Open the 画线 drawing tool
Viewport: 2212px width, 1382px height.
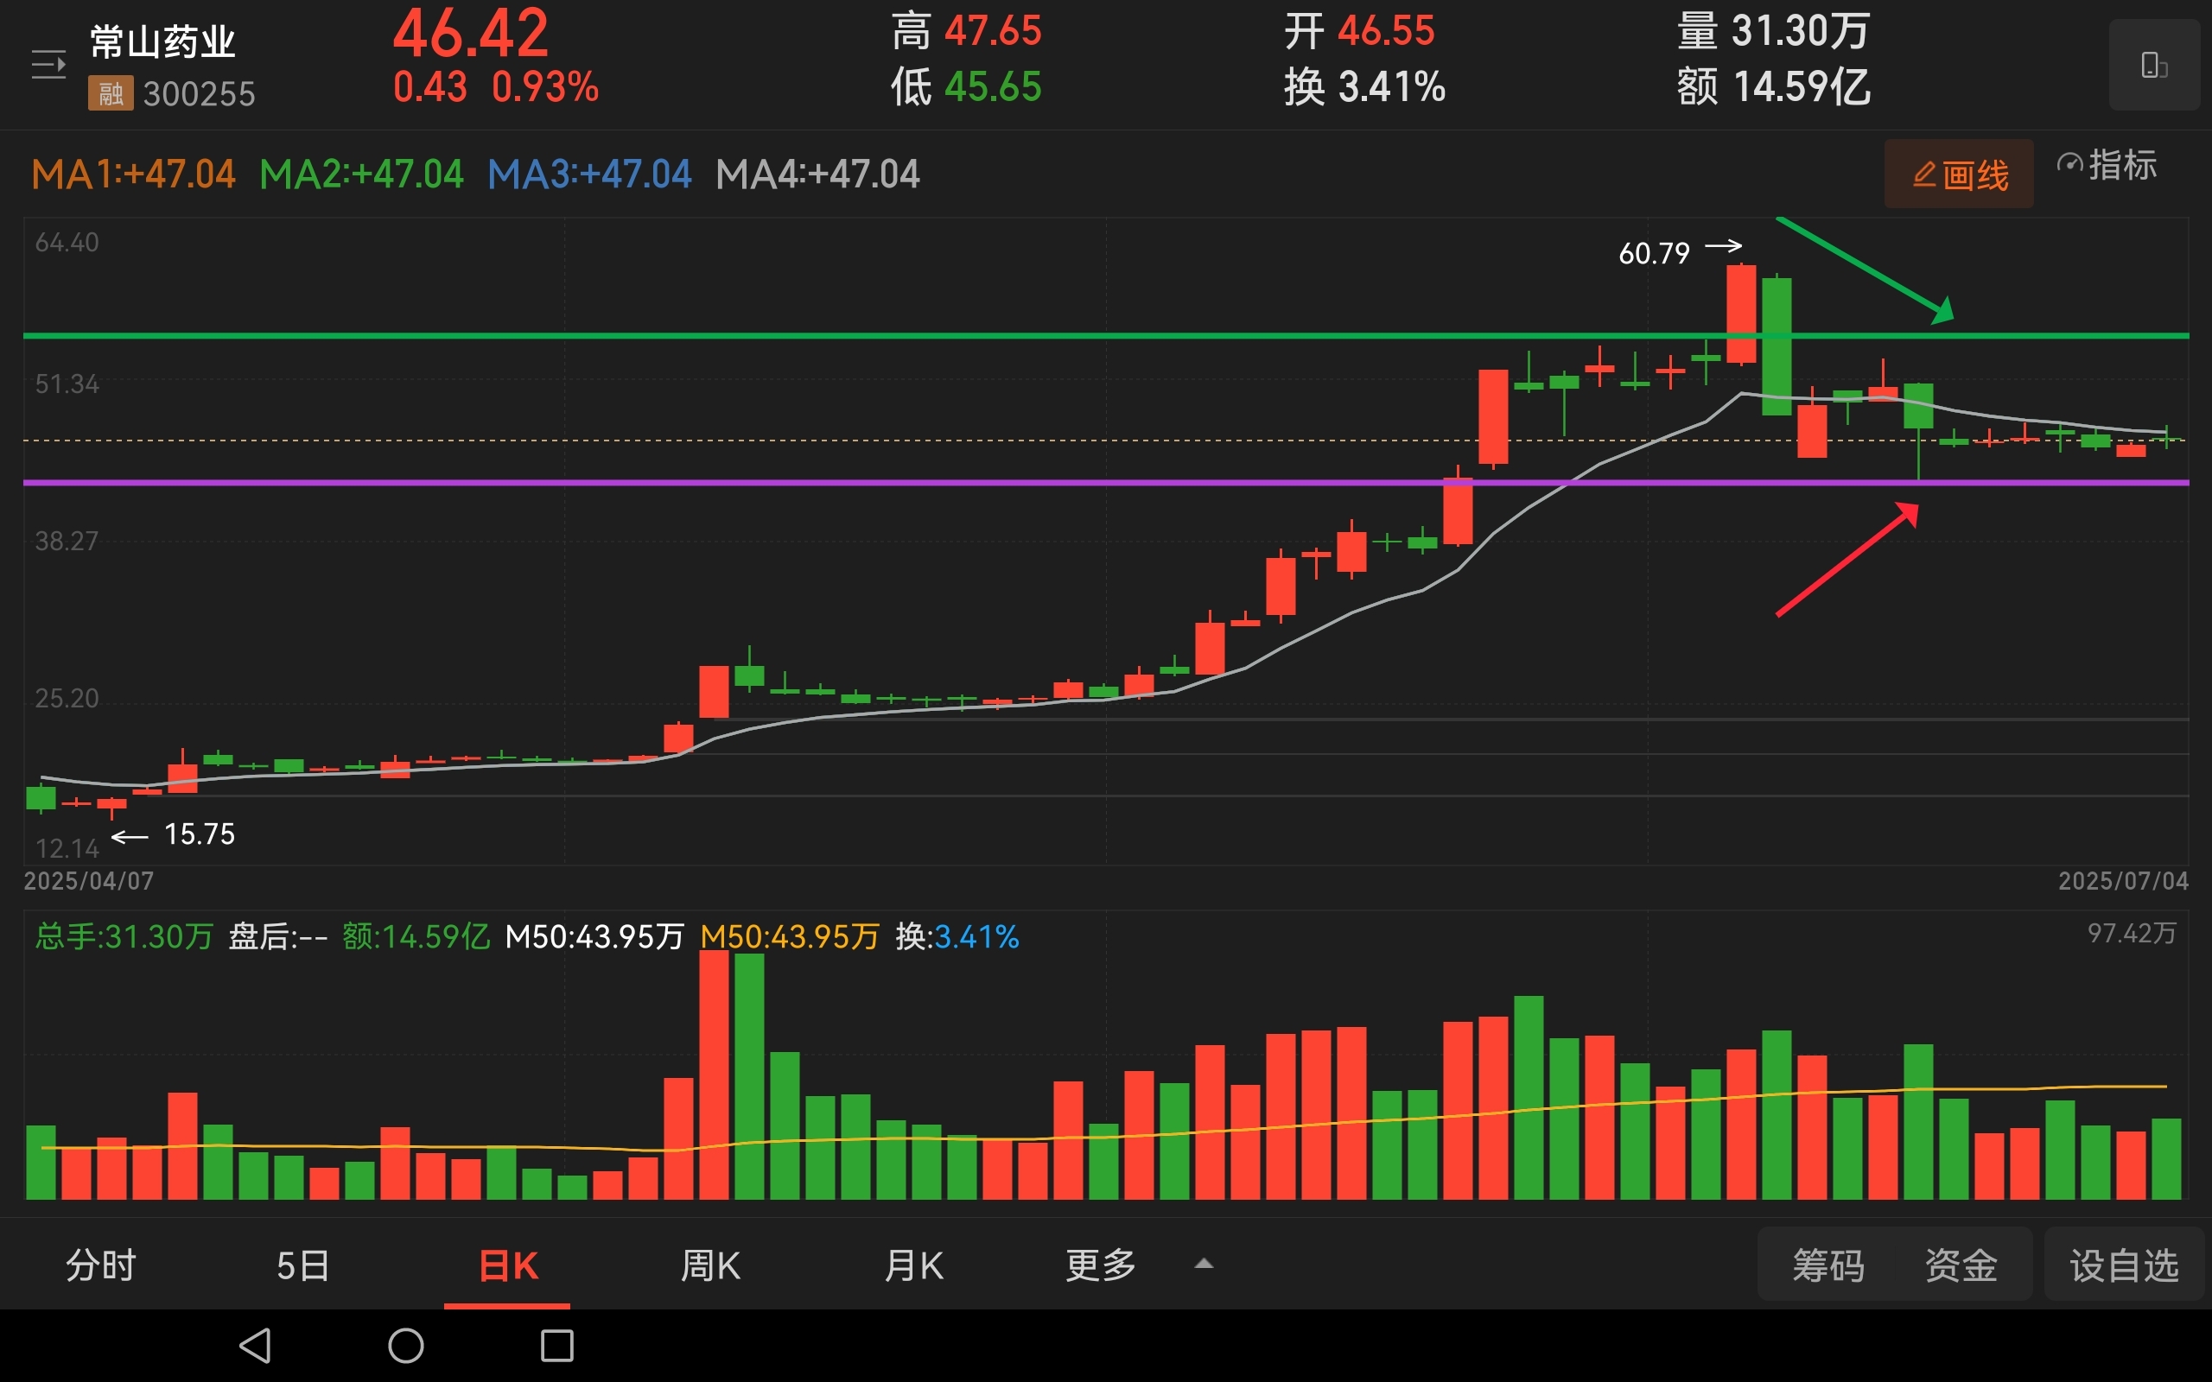coord(1959,174)
